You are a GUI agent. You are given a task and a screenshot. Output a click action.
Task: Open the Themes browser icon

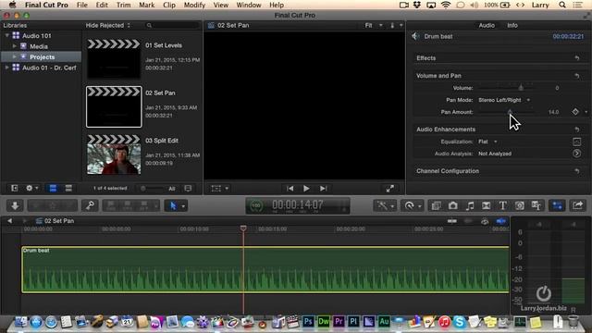click(536, 205)
